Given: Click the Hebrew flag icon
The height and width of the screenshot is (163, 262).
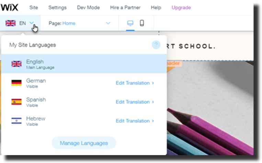Looking at the screenshot, I should click(x=16, y=121).
